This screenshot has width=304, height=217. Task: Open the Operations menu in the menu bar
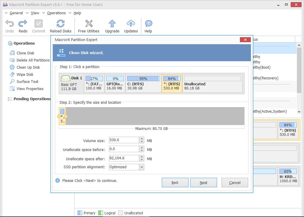56,13
